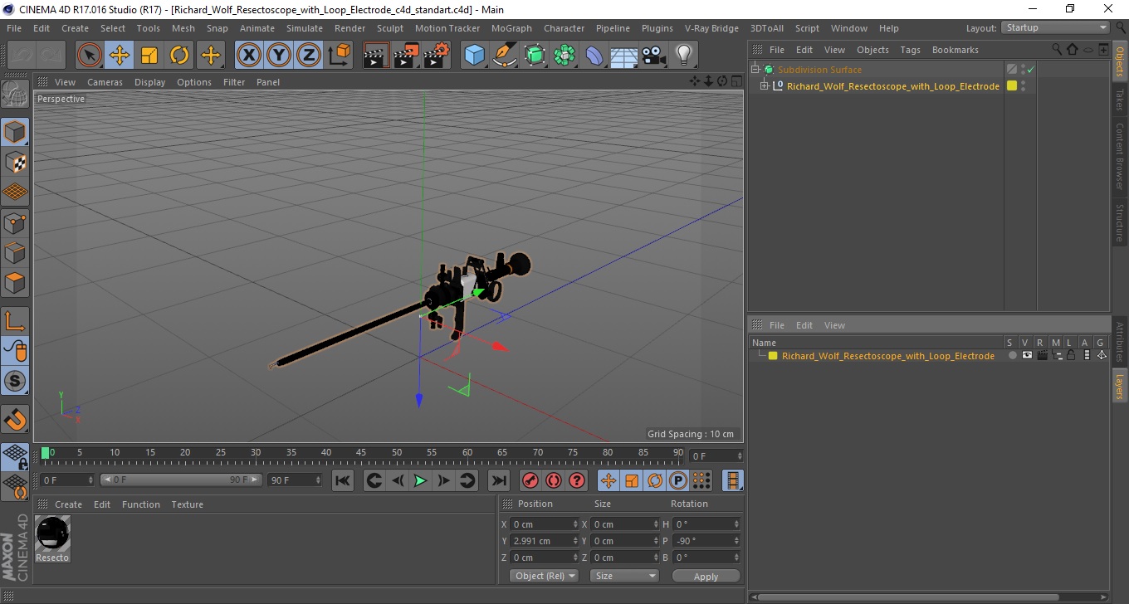Add a Light object
Screen dimensions: 1129x604
[x=683, y=56]
